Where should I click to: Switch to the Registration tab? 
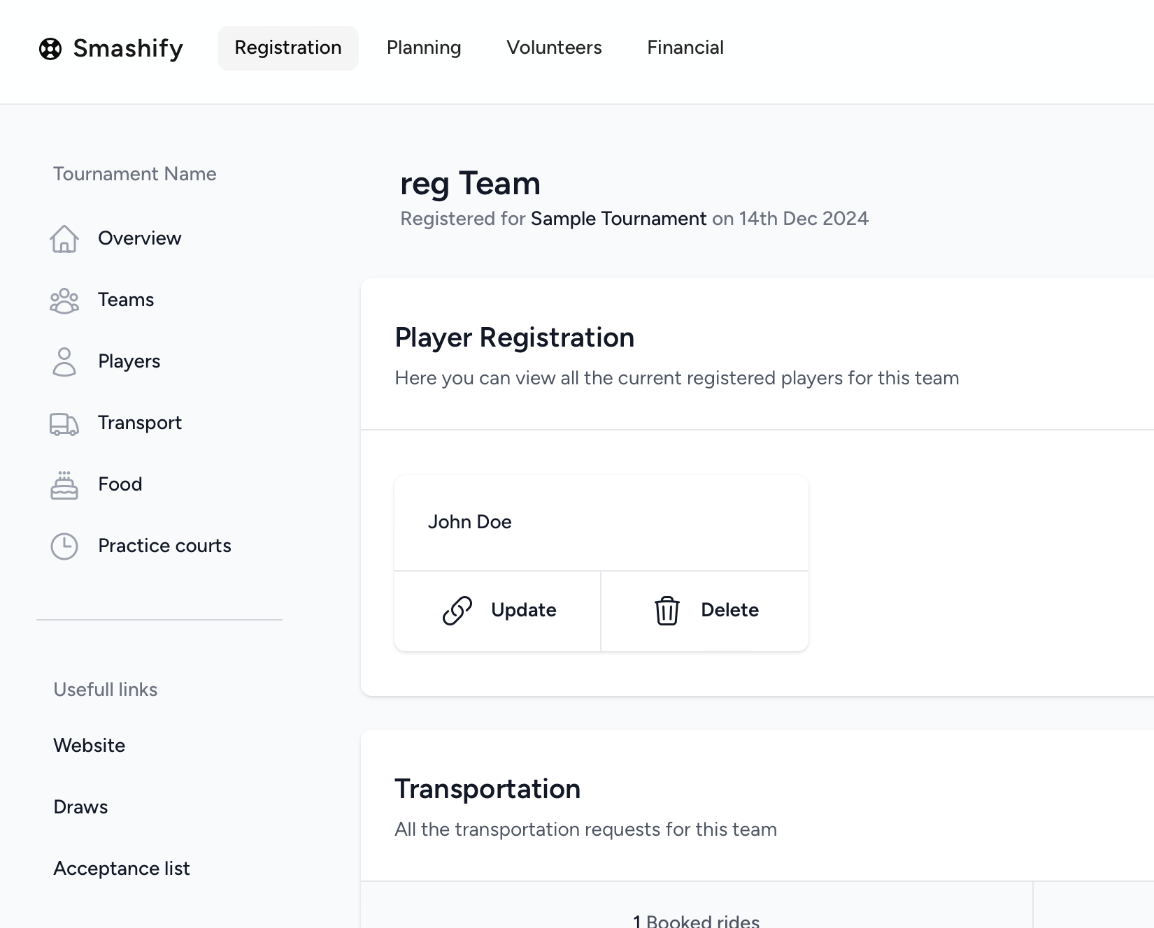[287, 48]
